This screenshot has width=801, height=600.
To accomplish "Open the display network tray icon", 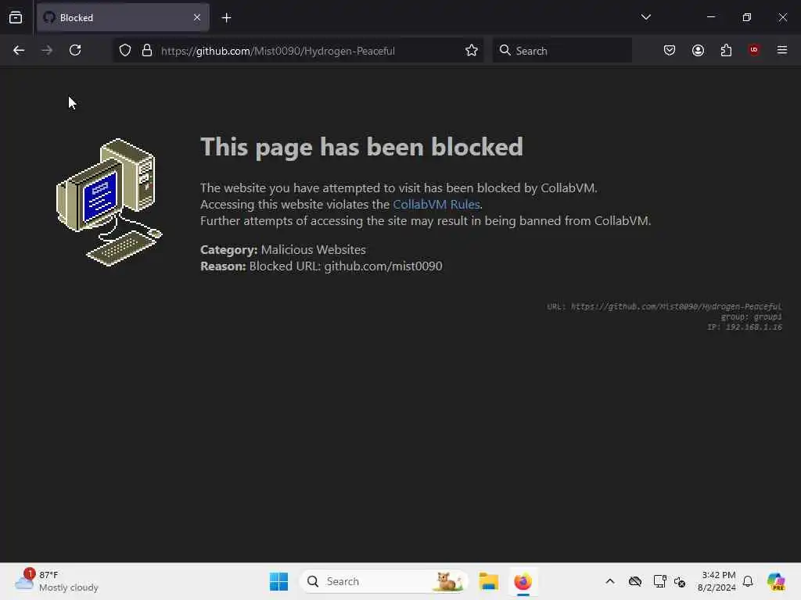I will (659, 581).
